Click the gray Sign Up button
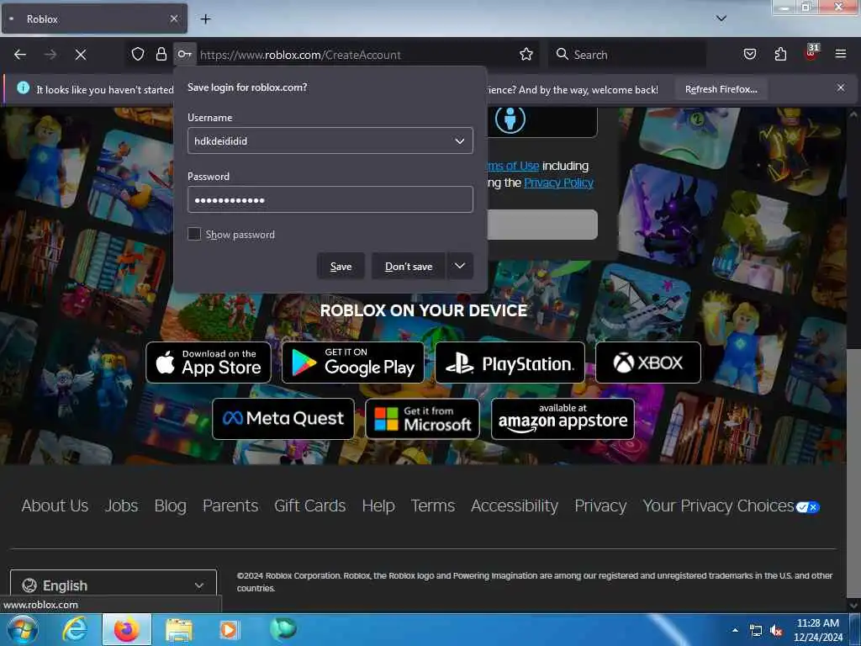The width and height of the screenshot is (861, 646). pyautogui.click(x=542, y=224)
